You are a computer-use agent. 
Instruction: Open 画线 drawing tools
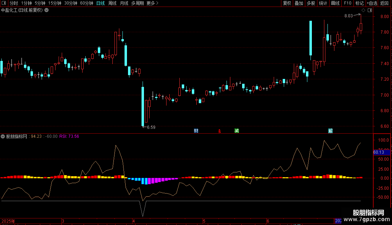coord(335,3)
